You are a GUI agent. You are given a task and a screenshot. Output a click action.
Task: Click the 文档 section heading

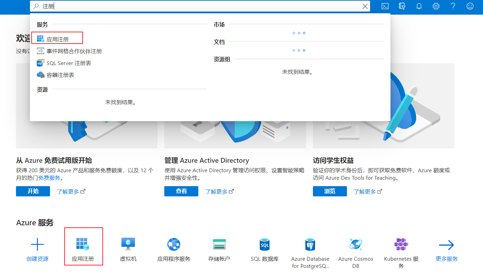[x=219, y=42]
